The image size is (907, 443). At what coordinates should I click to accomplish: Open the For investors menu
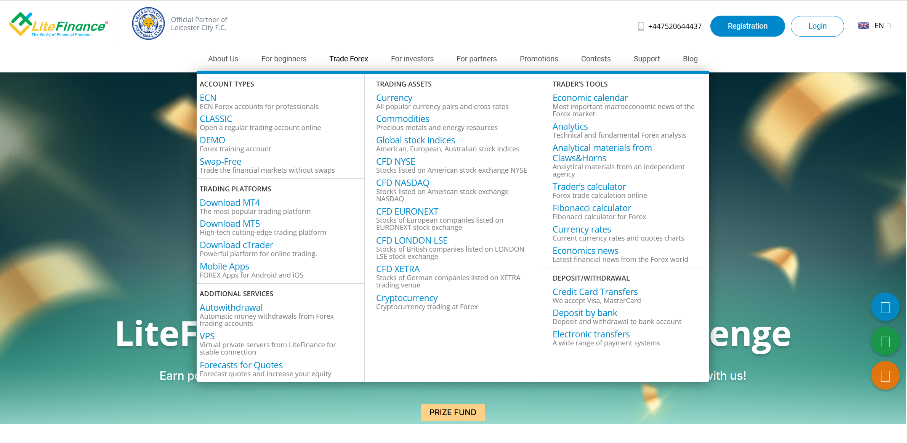click(412, 59)
